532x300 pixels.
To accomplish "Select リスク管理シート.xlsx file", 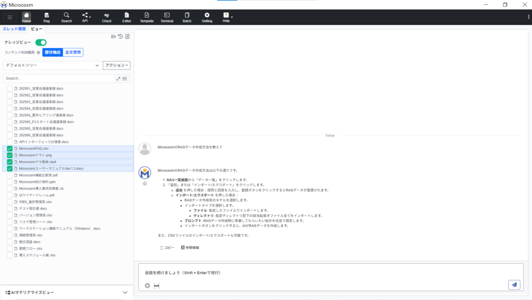I will tap(36, 222).
